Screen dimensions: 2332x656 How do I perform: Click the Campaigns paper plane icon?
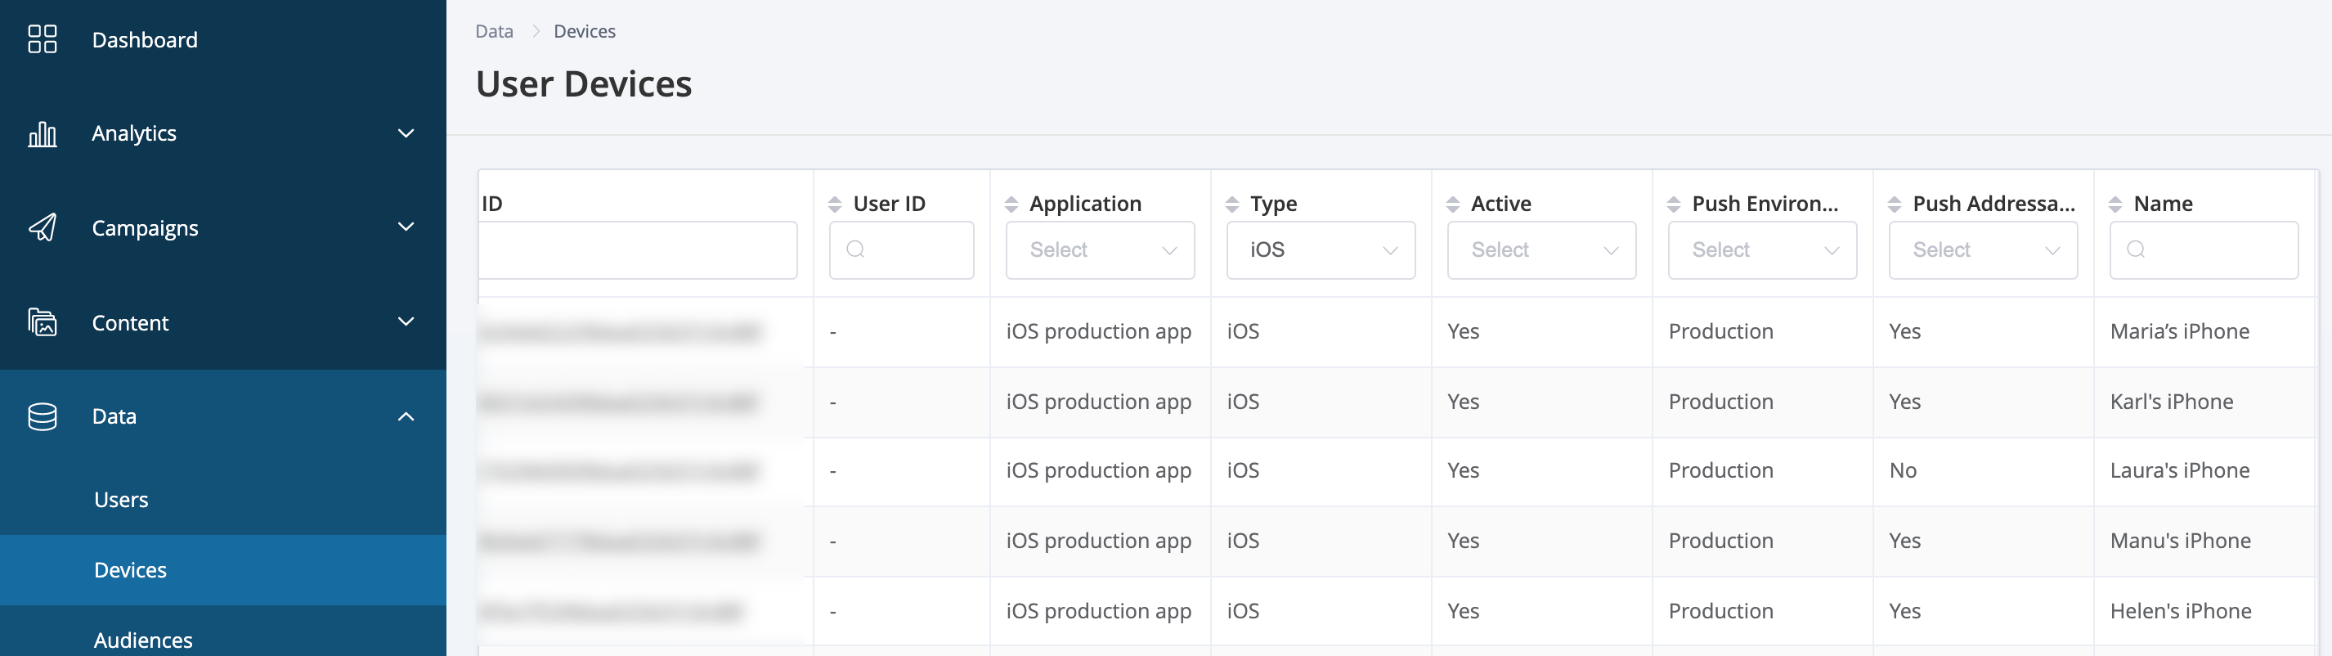42,227
